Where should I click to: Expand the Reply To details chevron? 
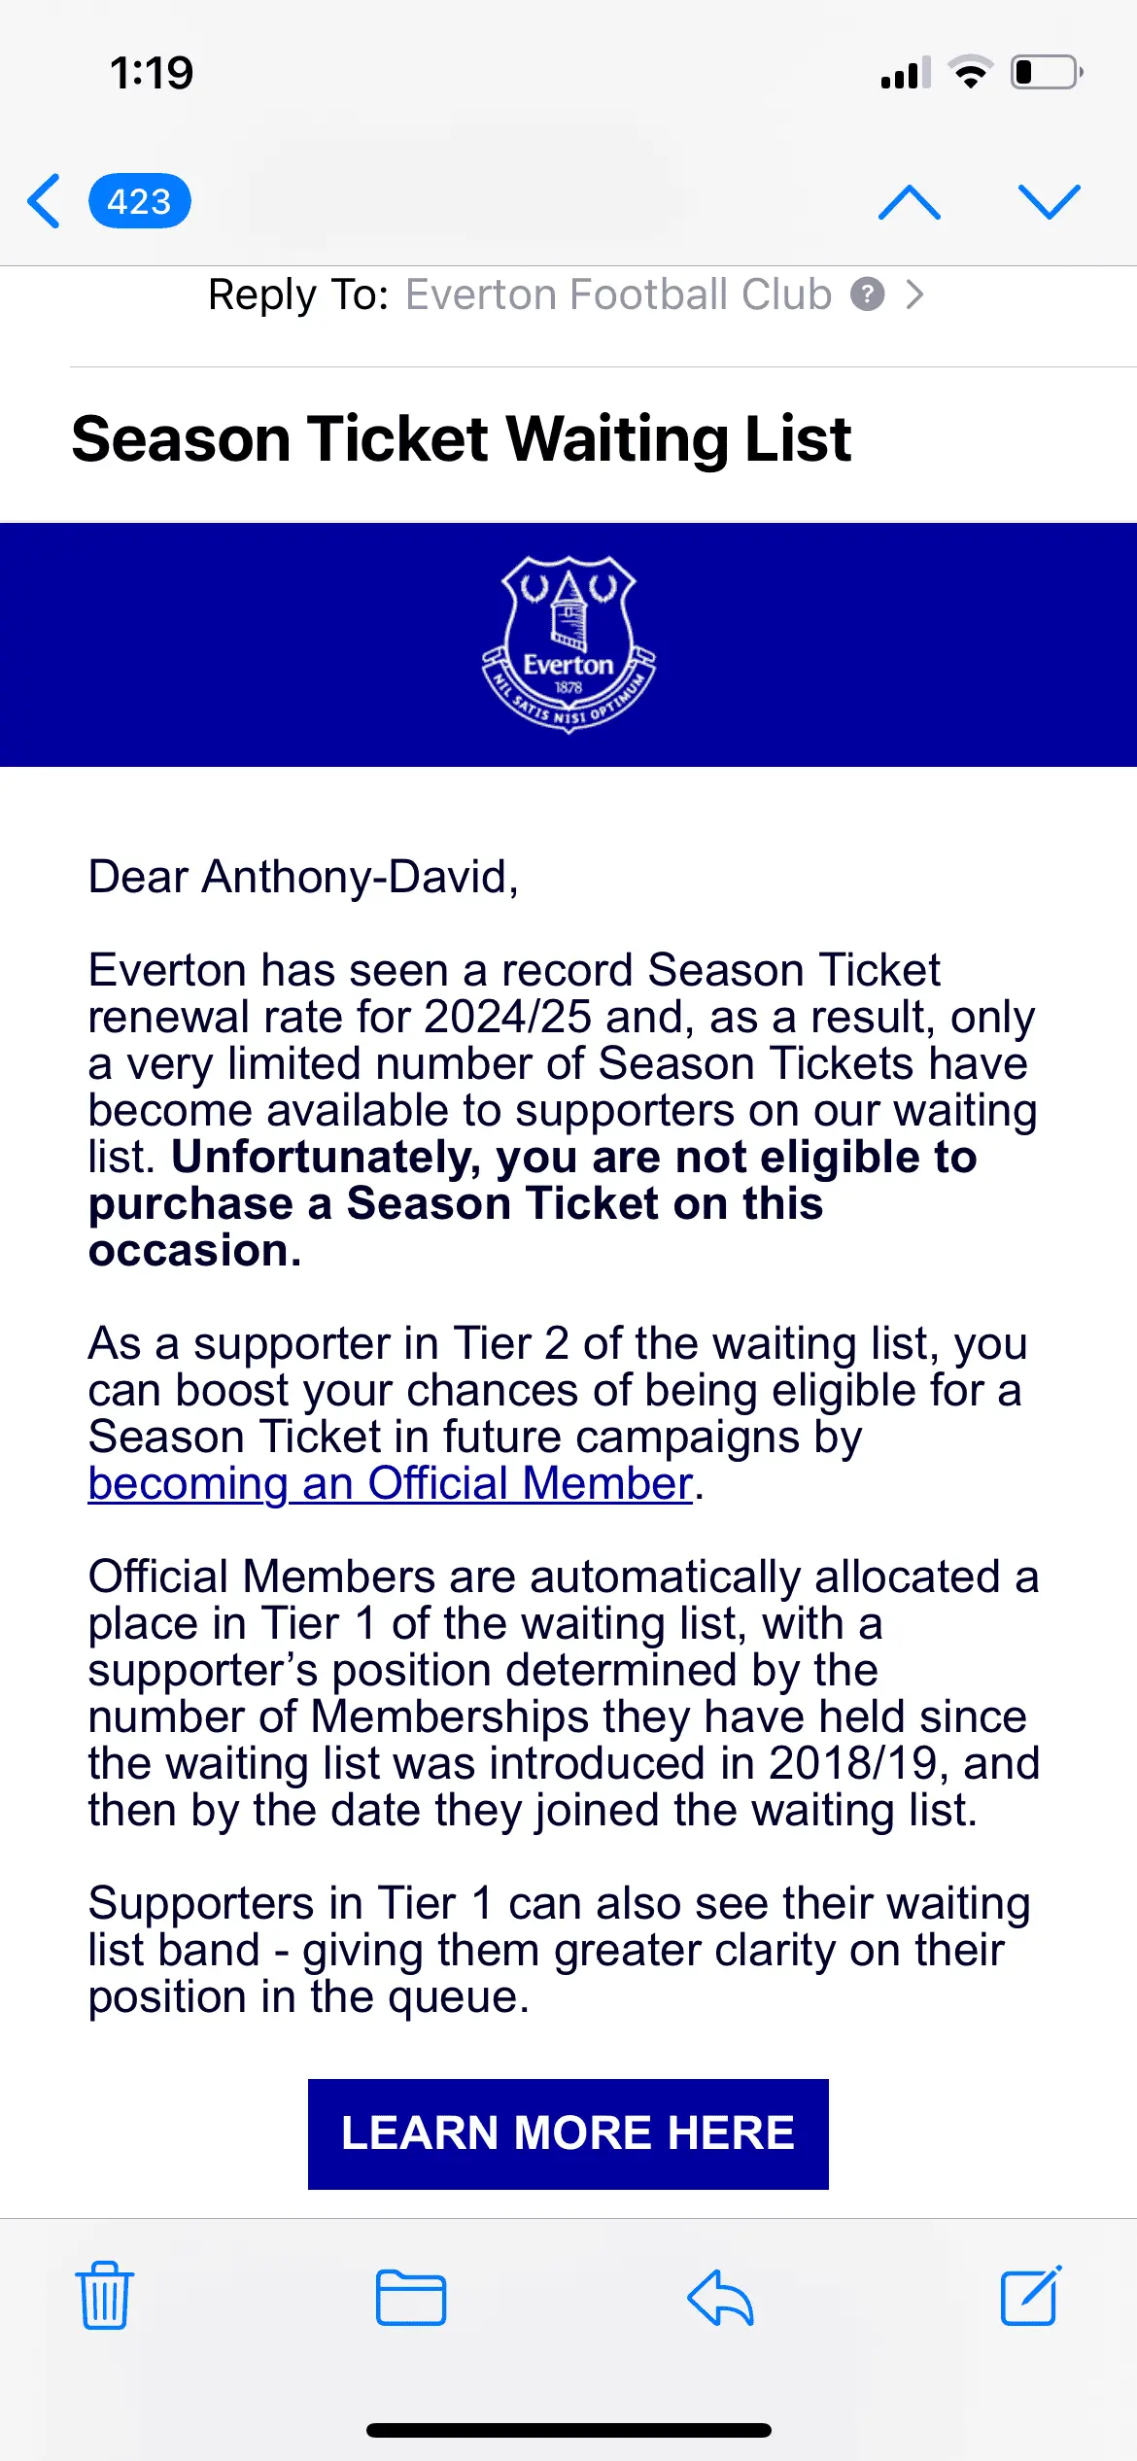pyautogui.click(x=913, y=294)
